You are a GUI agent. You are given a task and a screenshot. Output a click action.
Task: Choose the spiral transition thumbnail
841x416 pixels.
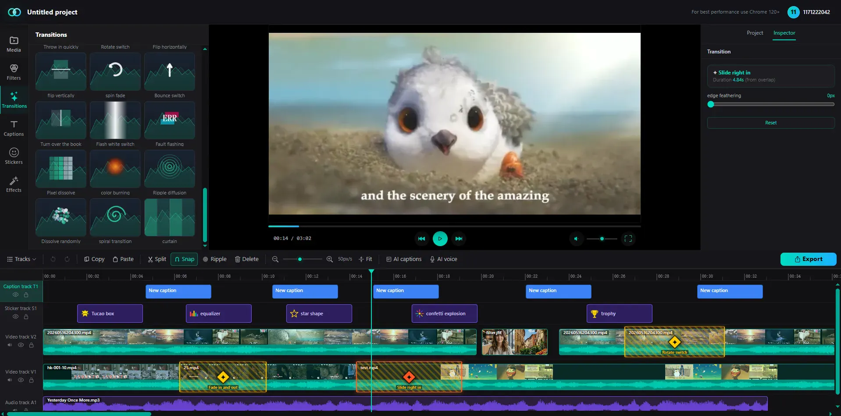115,217
